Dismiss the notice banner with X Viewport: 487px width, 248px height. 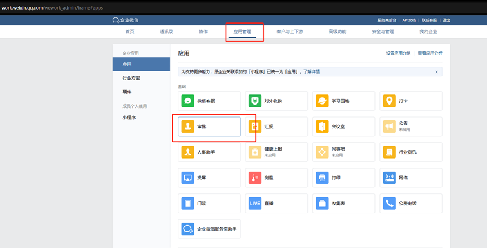(436, 72)
